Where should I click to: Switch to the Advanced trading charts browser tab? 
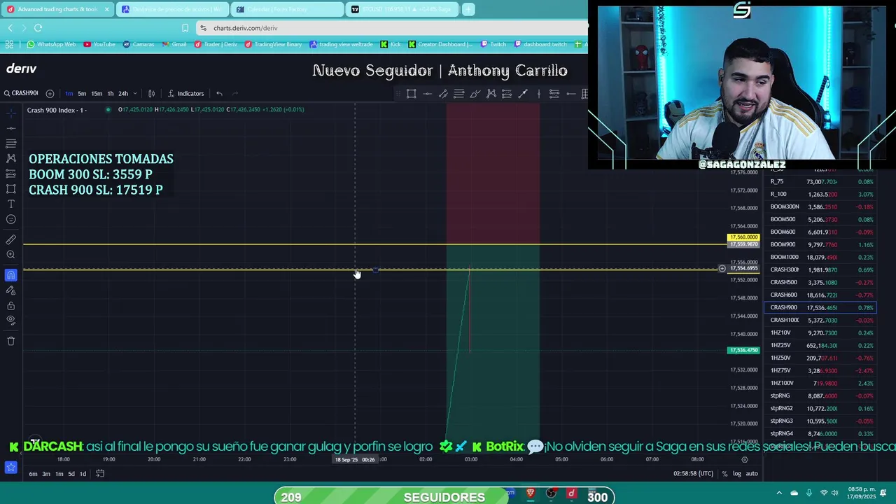58,9
